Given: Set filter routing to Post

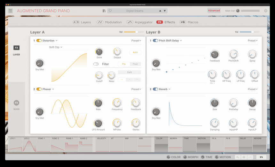Looking at the screenshot, I should tap(135, 64).
